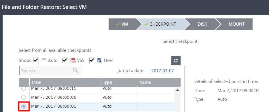This screenshot has width=269, height=112.
Task: Select the 08:00:06 checkpoint radio button
Action: pos(24,97)
